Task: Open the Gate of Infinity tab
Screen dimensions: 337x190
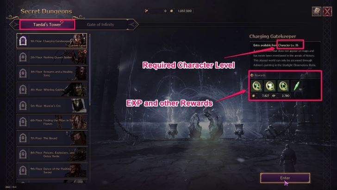Action: pyautogui.click(x=101, y=25)
